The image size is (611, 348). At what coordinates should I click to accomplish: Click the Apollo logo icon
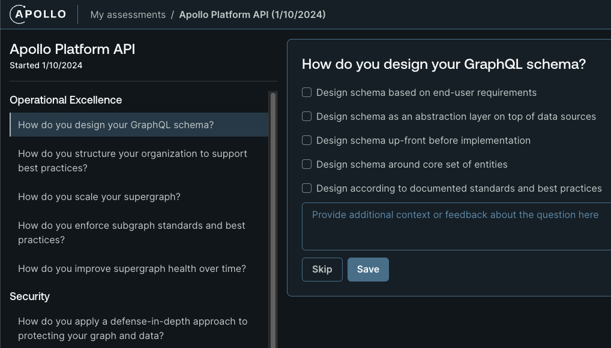point(38,14)
